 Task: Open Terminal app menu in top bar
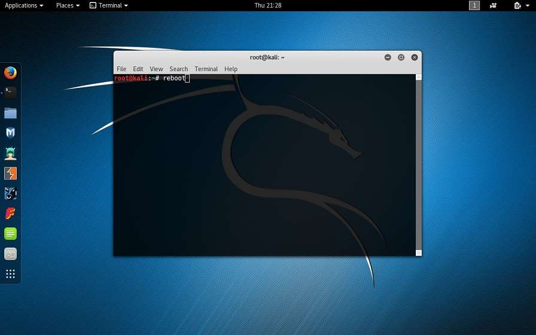click(x=109, y=5)
